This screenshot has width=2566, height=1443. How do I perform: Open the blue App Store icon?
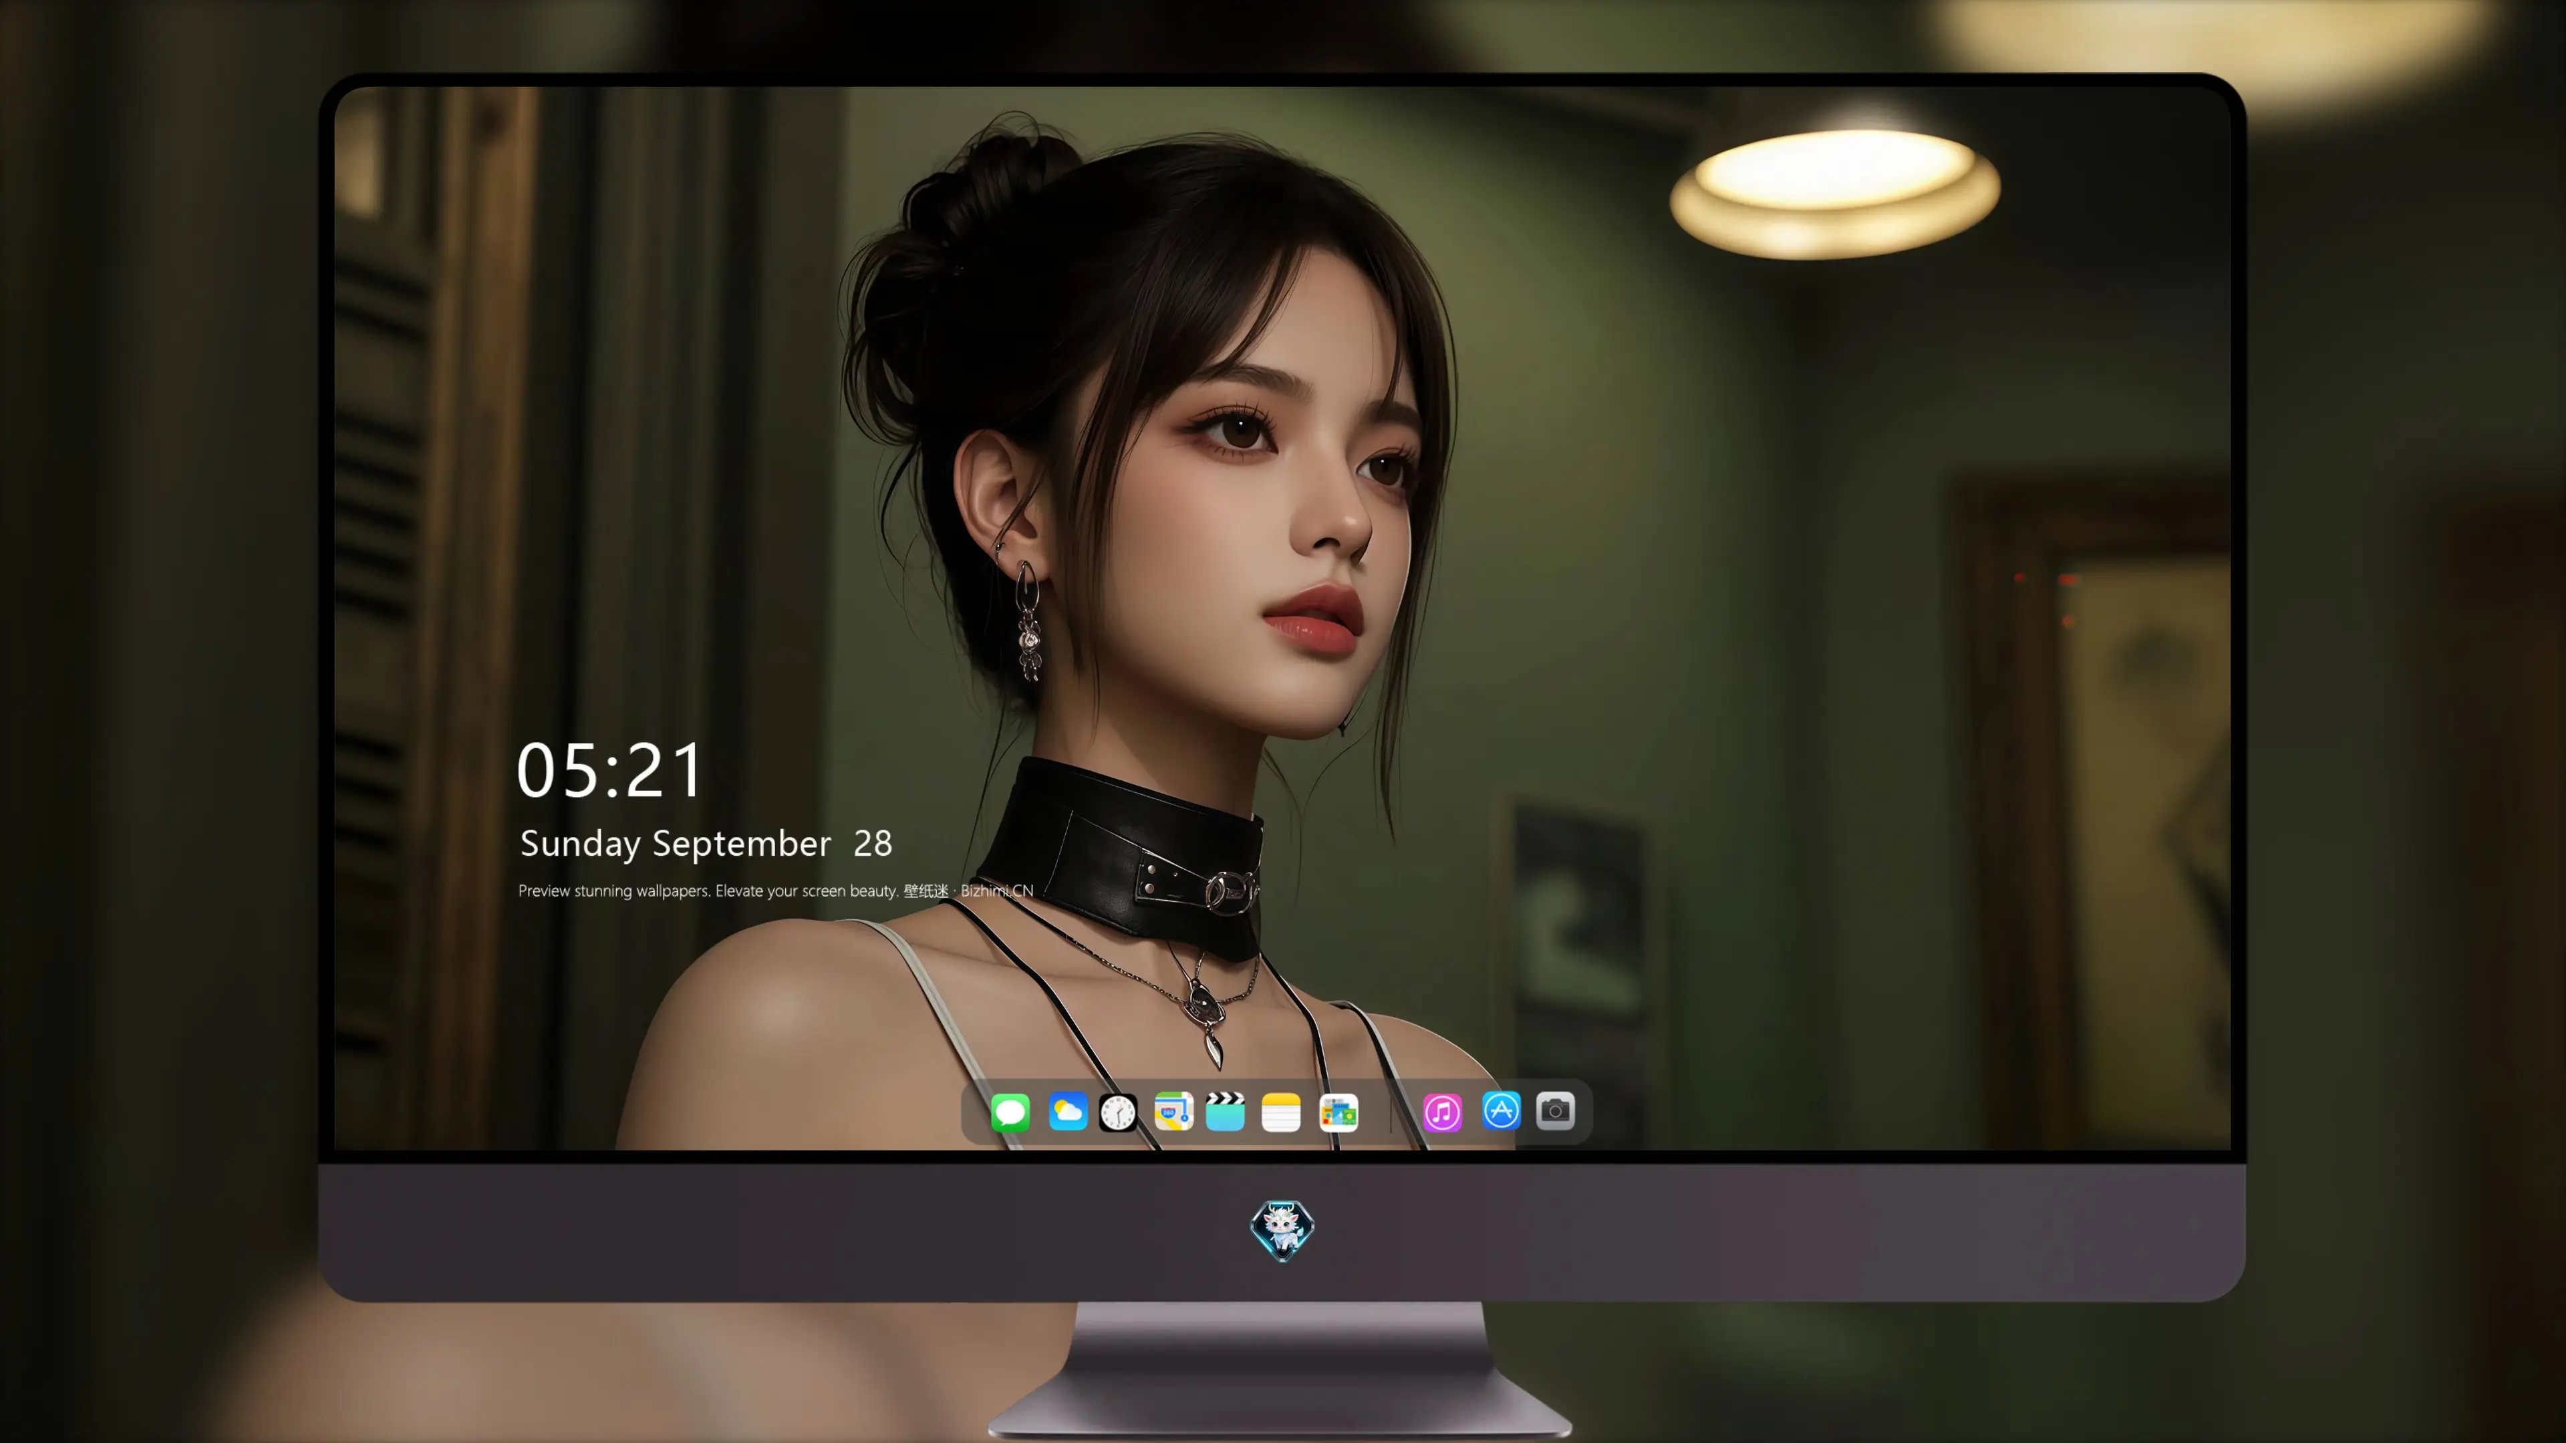coord(1501,1110)
